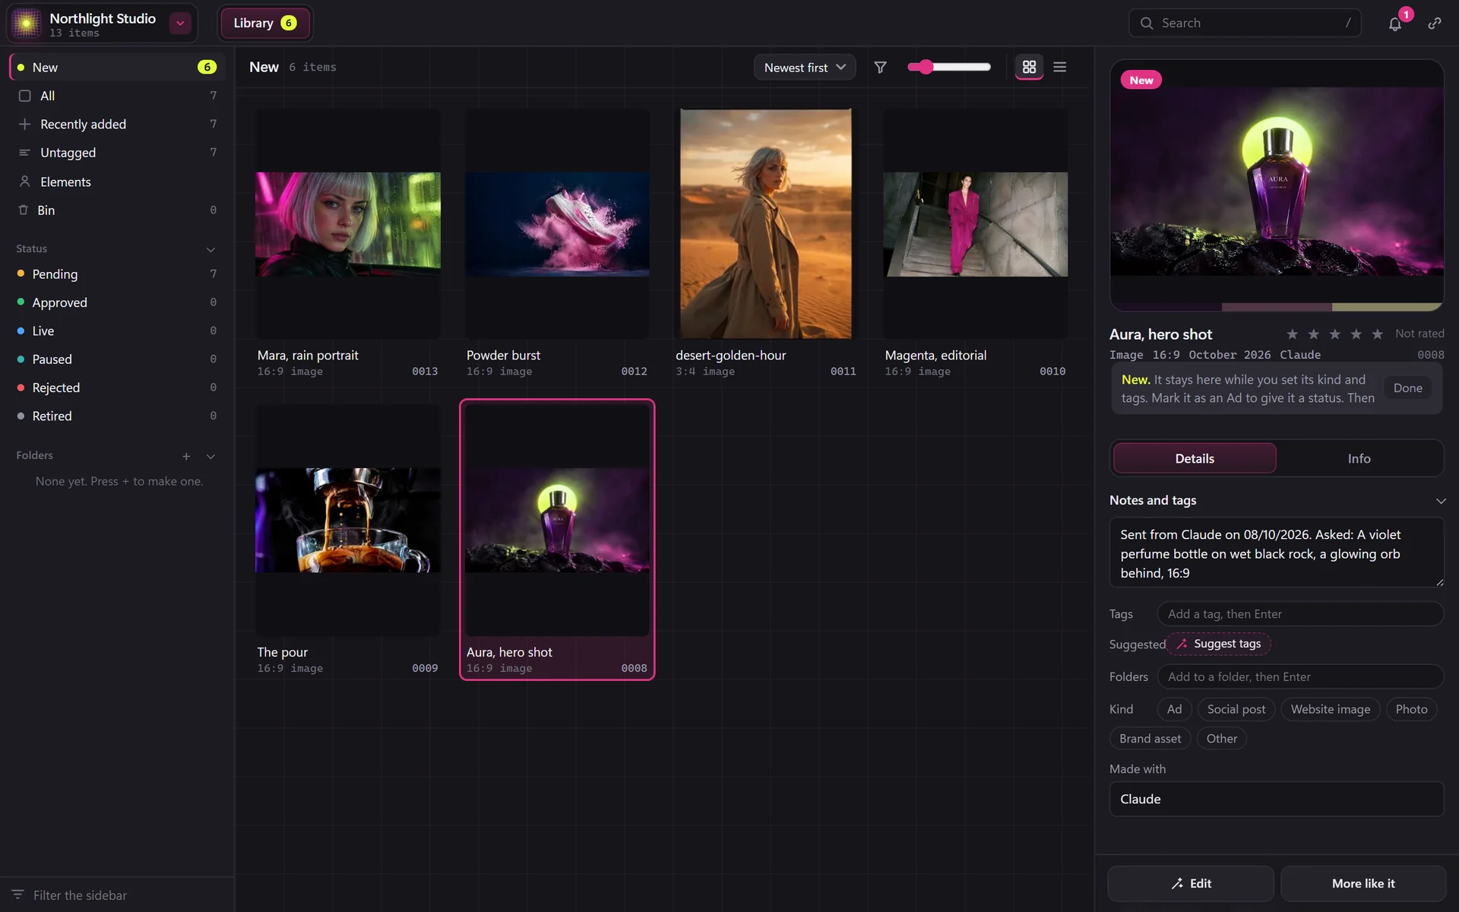This screenshot has width=1459, height=912.
Task: Click the Edit button
Action: [1191, 883]
